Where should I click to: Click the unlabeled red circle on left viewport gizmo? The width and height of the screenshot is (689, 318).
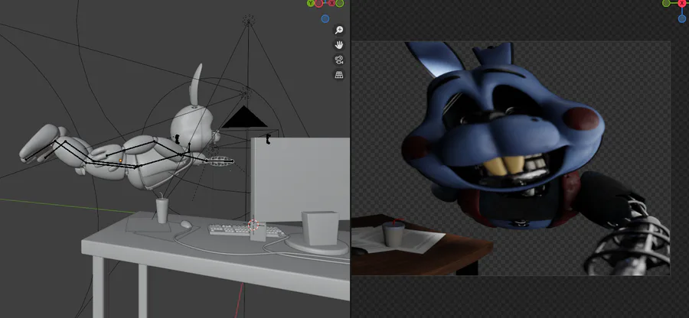pyautogui.click(x=319, y=3)
